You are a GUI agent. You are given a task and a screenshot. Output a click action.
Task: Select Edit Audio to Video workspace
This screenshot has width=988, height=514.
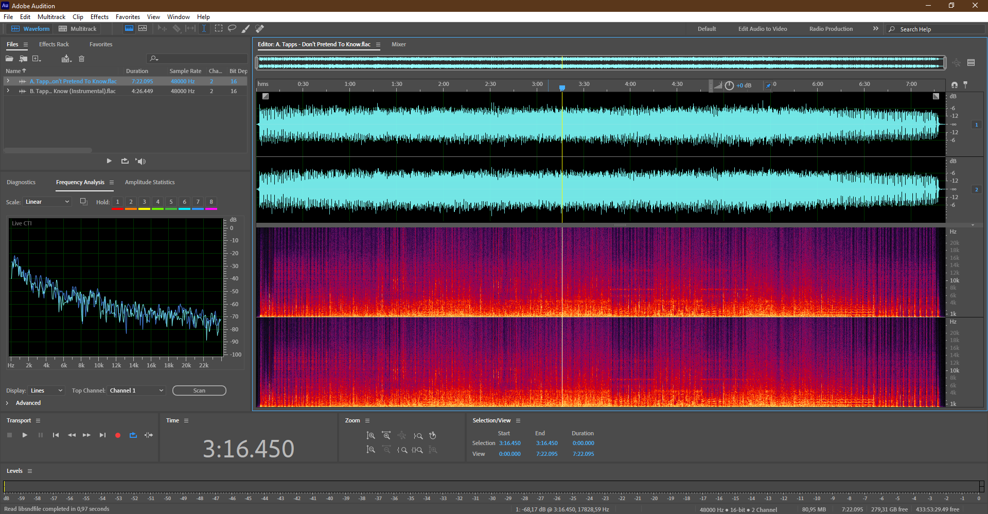tap(763, 29)
